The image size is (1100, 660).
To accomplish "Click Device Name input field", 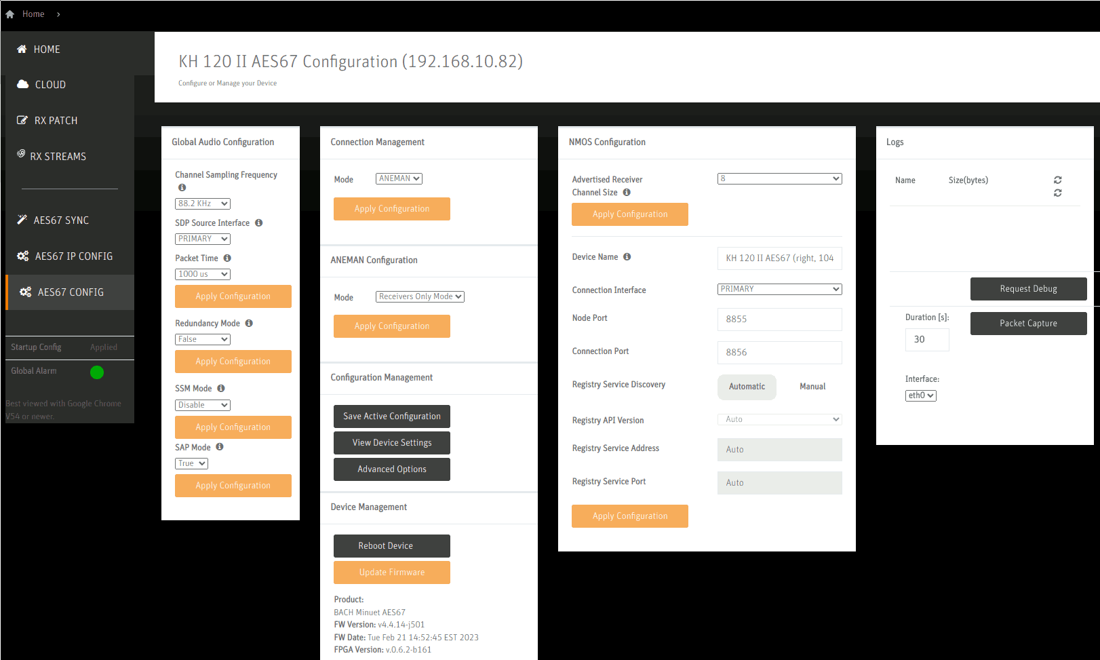I will pyautogui.click(x=780, y=258).
